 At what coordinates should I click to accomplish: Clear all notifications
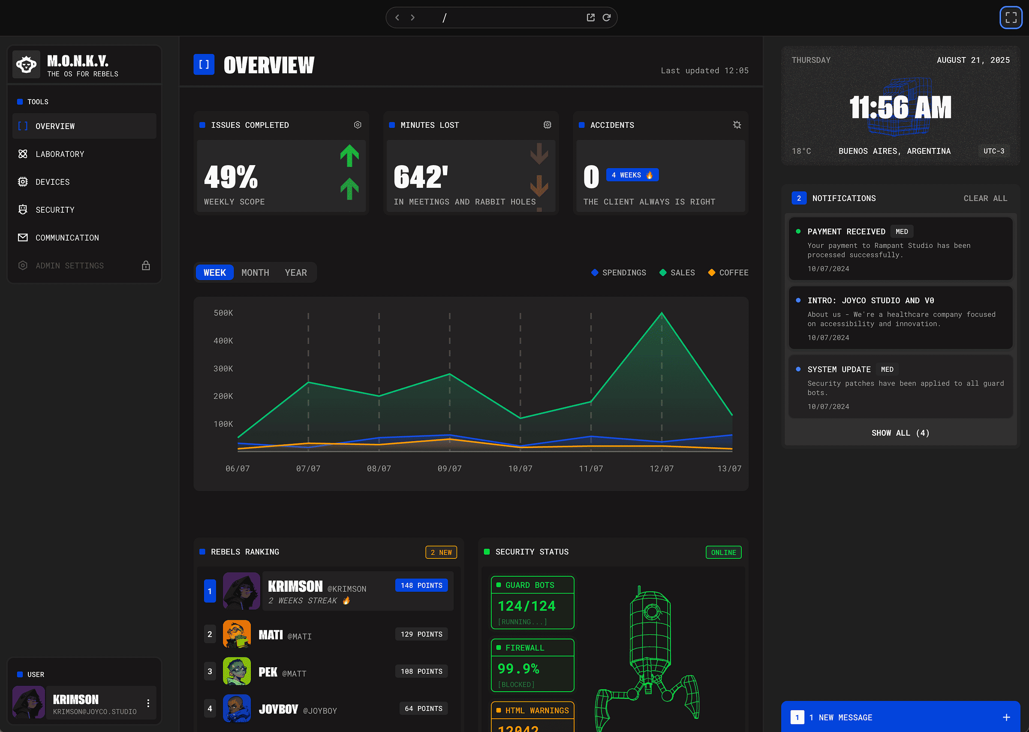[985, 198]
